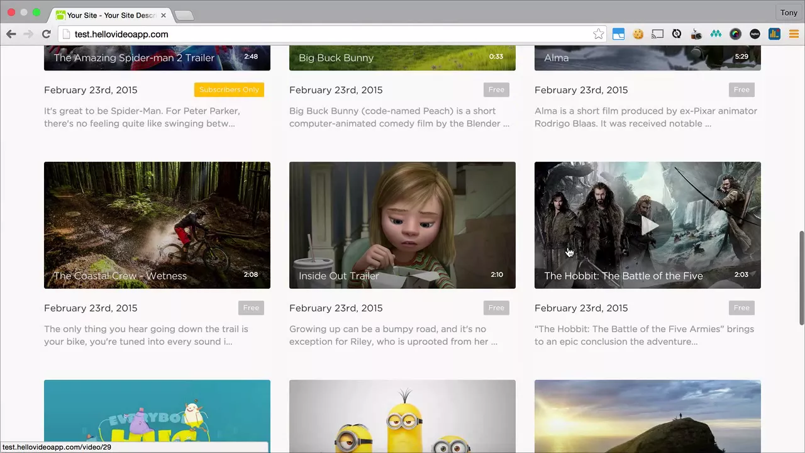
Task: Bookmark this page with the star icon
Action: pos(598,34)
